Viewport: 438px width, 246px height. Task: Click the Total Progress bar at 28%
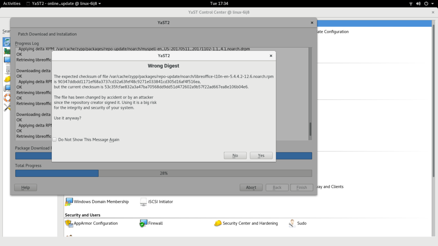pyautogui.click(x=164, y=173)
